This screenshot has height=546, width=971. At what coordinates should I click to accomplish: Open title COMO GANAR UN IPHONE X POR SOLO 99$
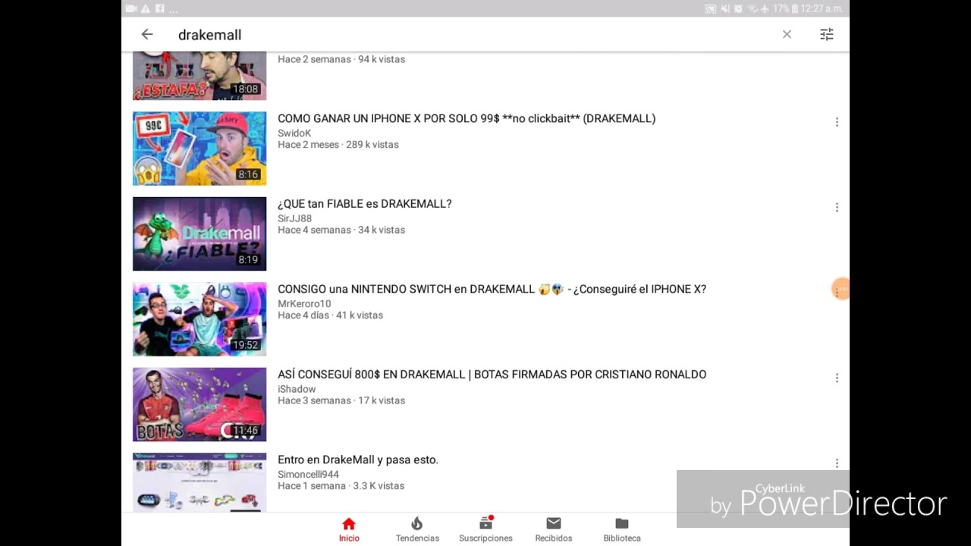click(x=467, y=118)
